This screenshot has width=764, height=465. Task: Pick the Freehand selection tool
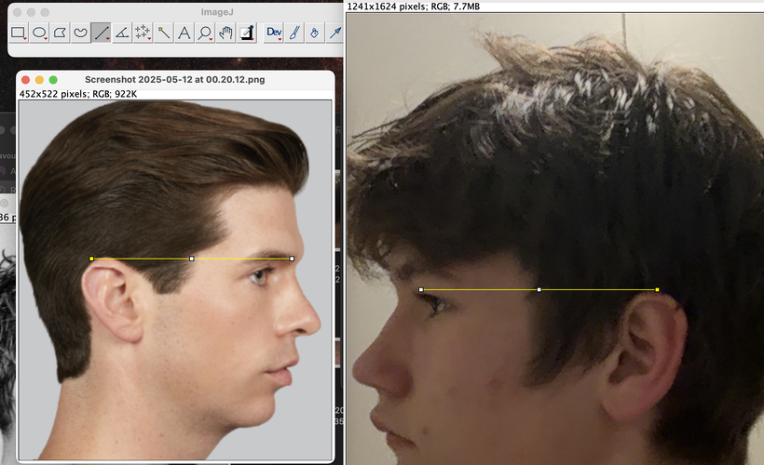[x=81, y=33]
